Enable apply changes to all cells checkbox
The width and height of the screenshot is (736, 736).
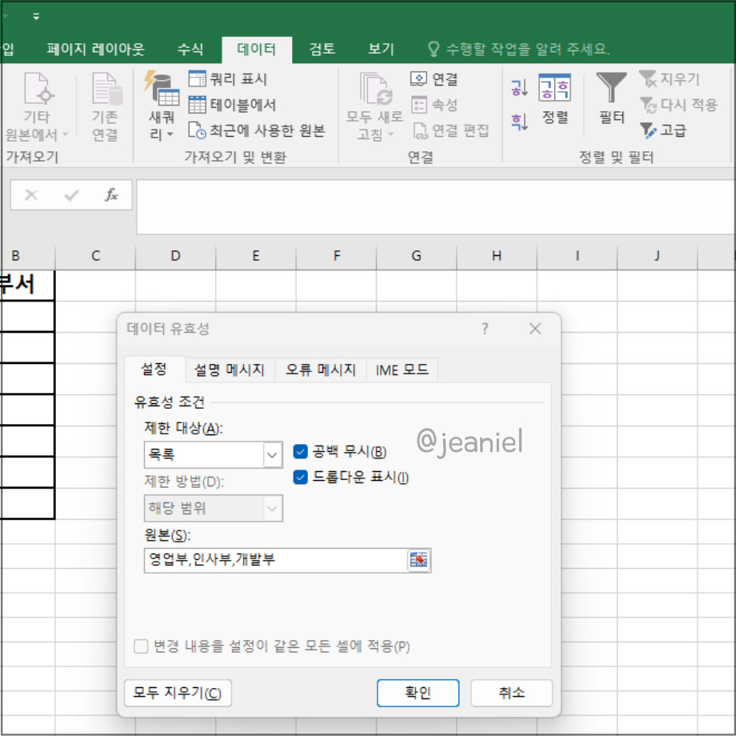click(140, 647)
